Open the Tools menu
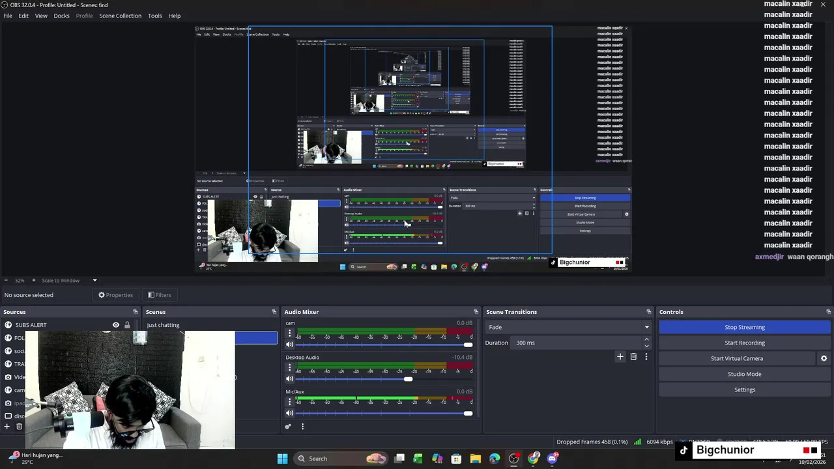The height and width of the screenshot is (469, 834). pyautogui.click(x=155, y=16)
